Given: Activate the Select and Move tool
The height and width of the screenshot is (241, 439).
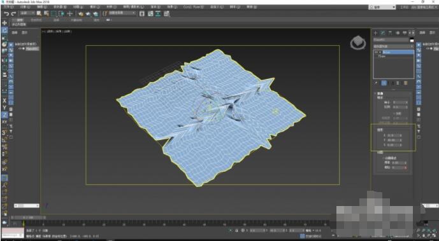Looking at the screenshot, I should pos(69,13).
